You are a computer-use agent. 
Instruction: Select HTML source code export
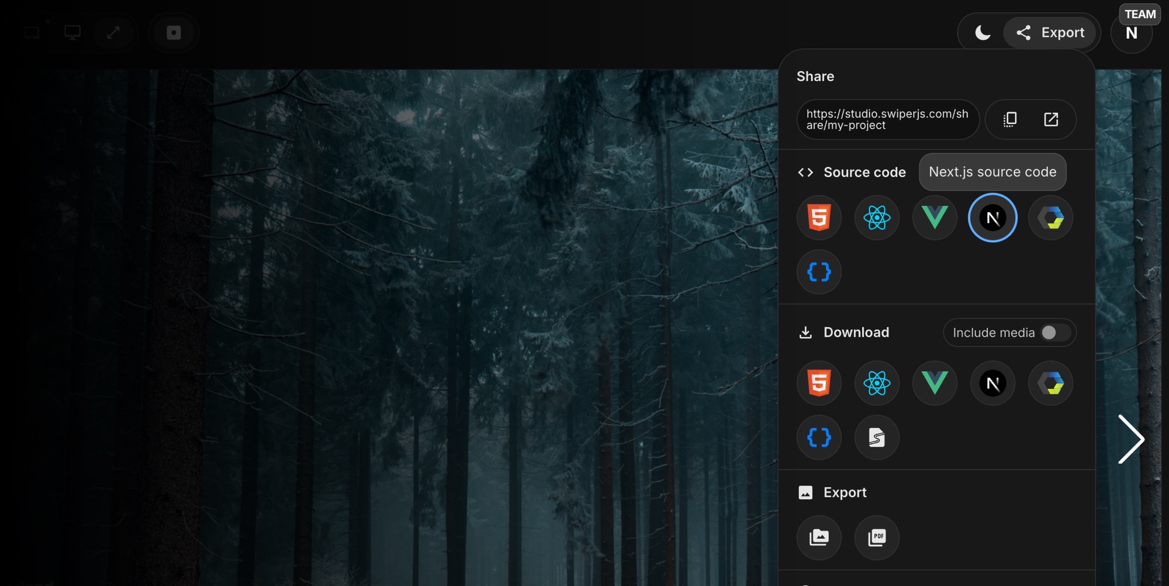819,218
